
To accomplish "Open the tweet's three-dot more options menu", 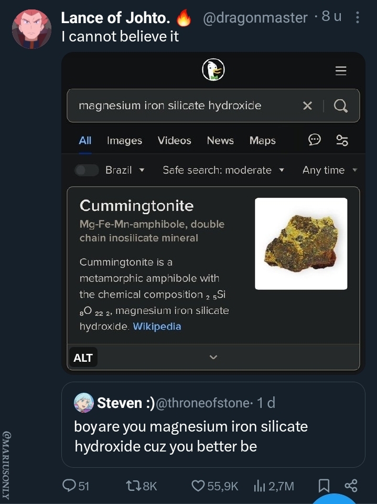I will (x=358, y=18).
